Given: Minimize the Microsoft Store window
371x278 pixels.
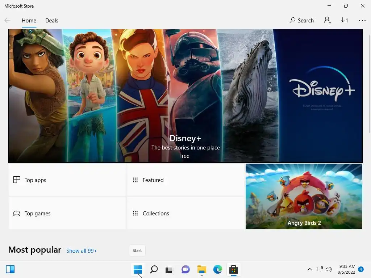Looking at the screenshot, I should click(x=329, y=6).
